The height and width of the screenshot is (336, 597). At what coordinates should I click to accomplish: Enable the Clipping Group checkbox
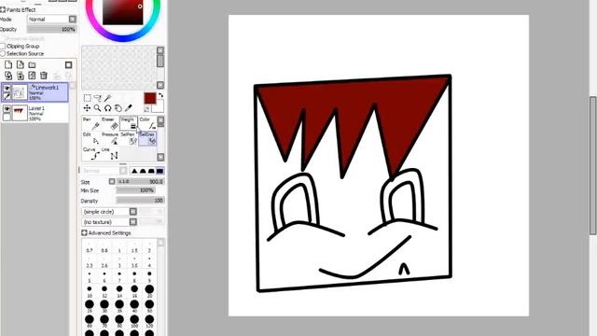pos(3,46)
